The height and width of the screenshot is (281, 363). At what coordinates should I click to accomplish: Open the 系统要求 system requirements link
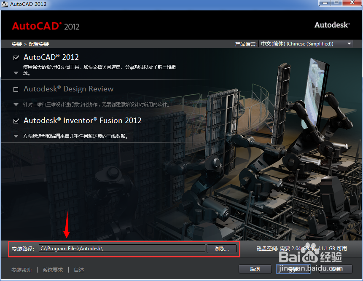(x=53, y=270)
